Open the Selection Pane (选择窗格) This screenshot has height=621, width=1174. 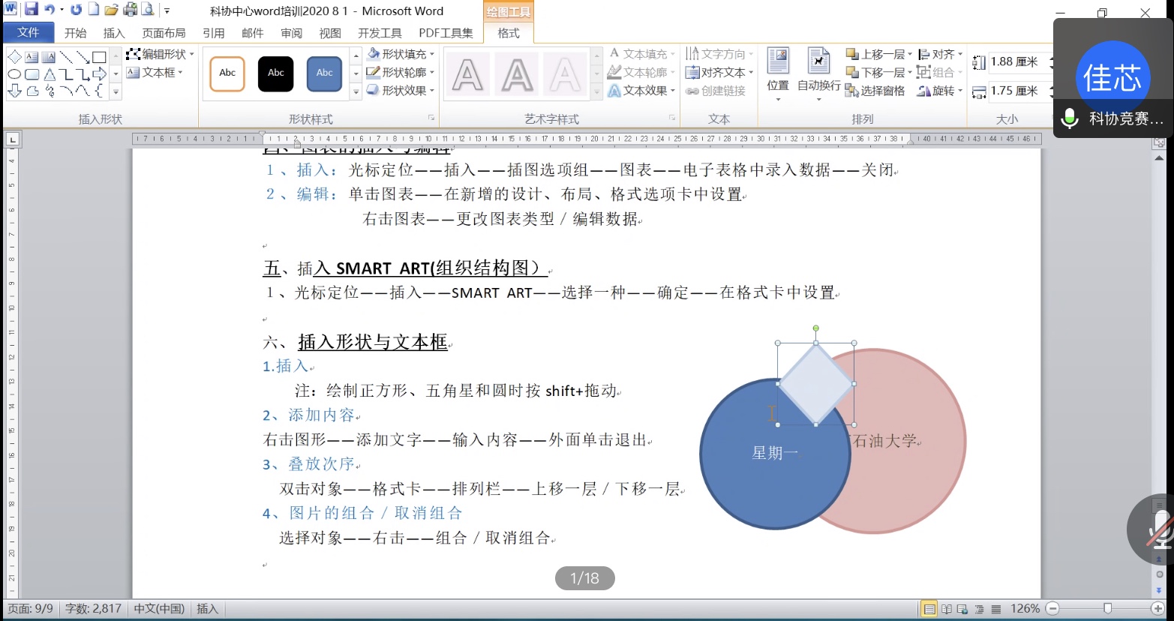point(875,91)
